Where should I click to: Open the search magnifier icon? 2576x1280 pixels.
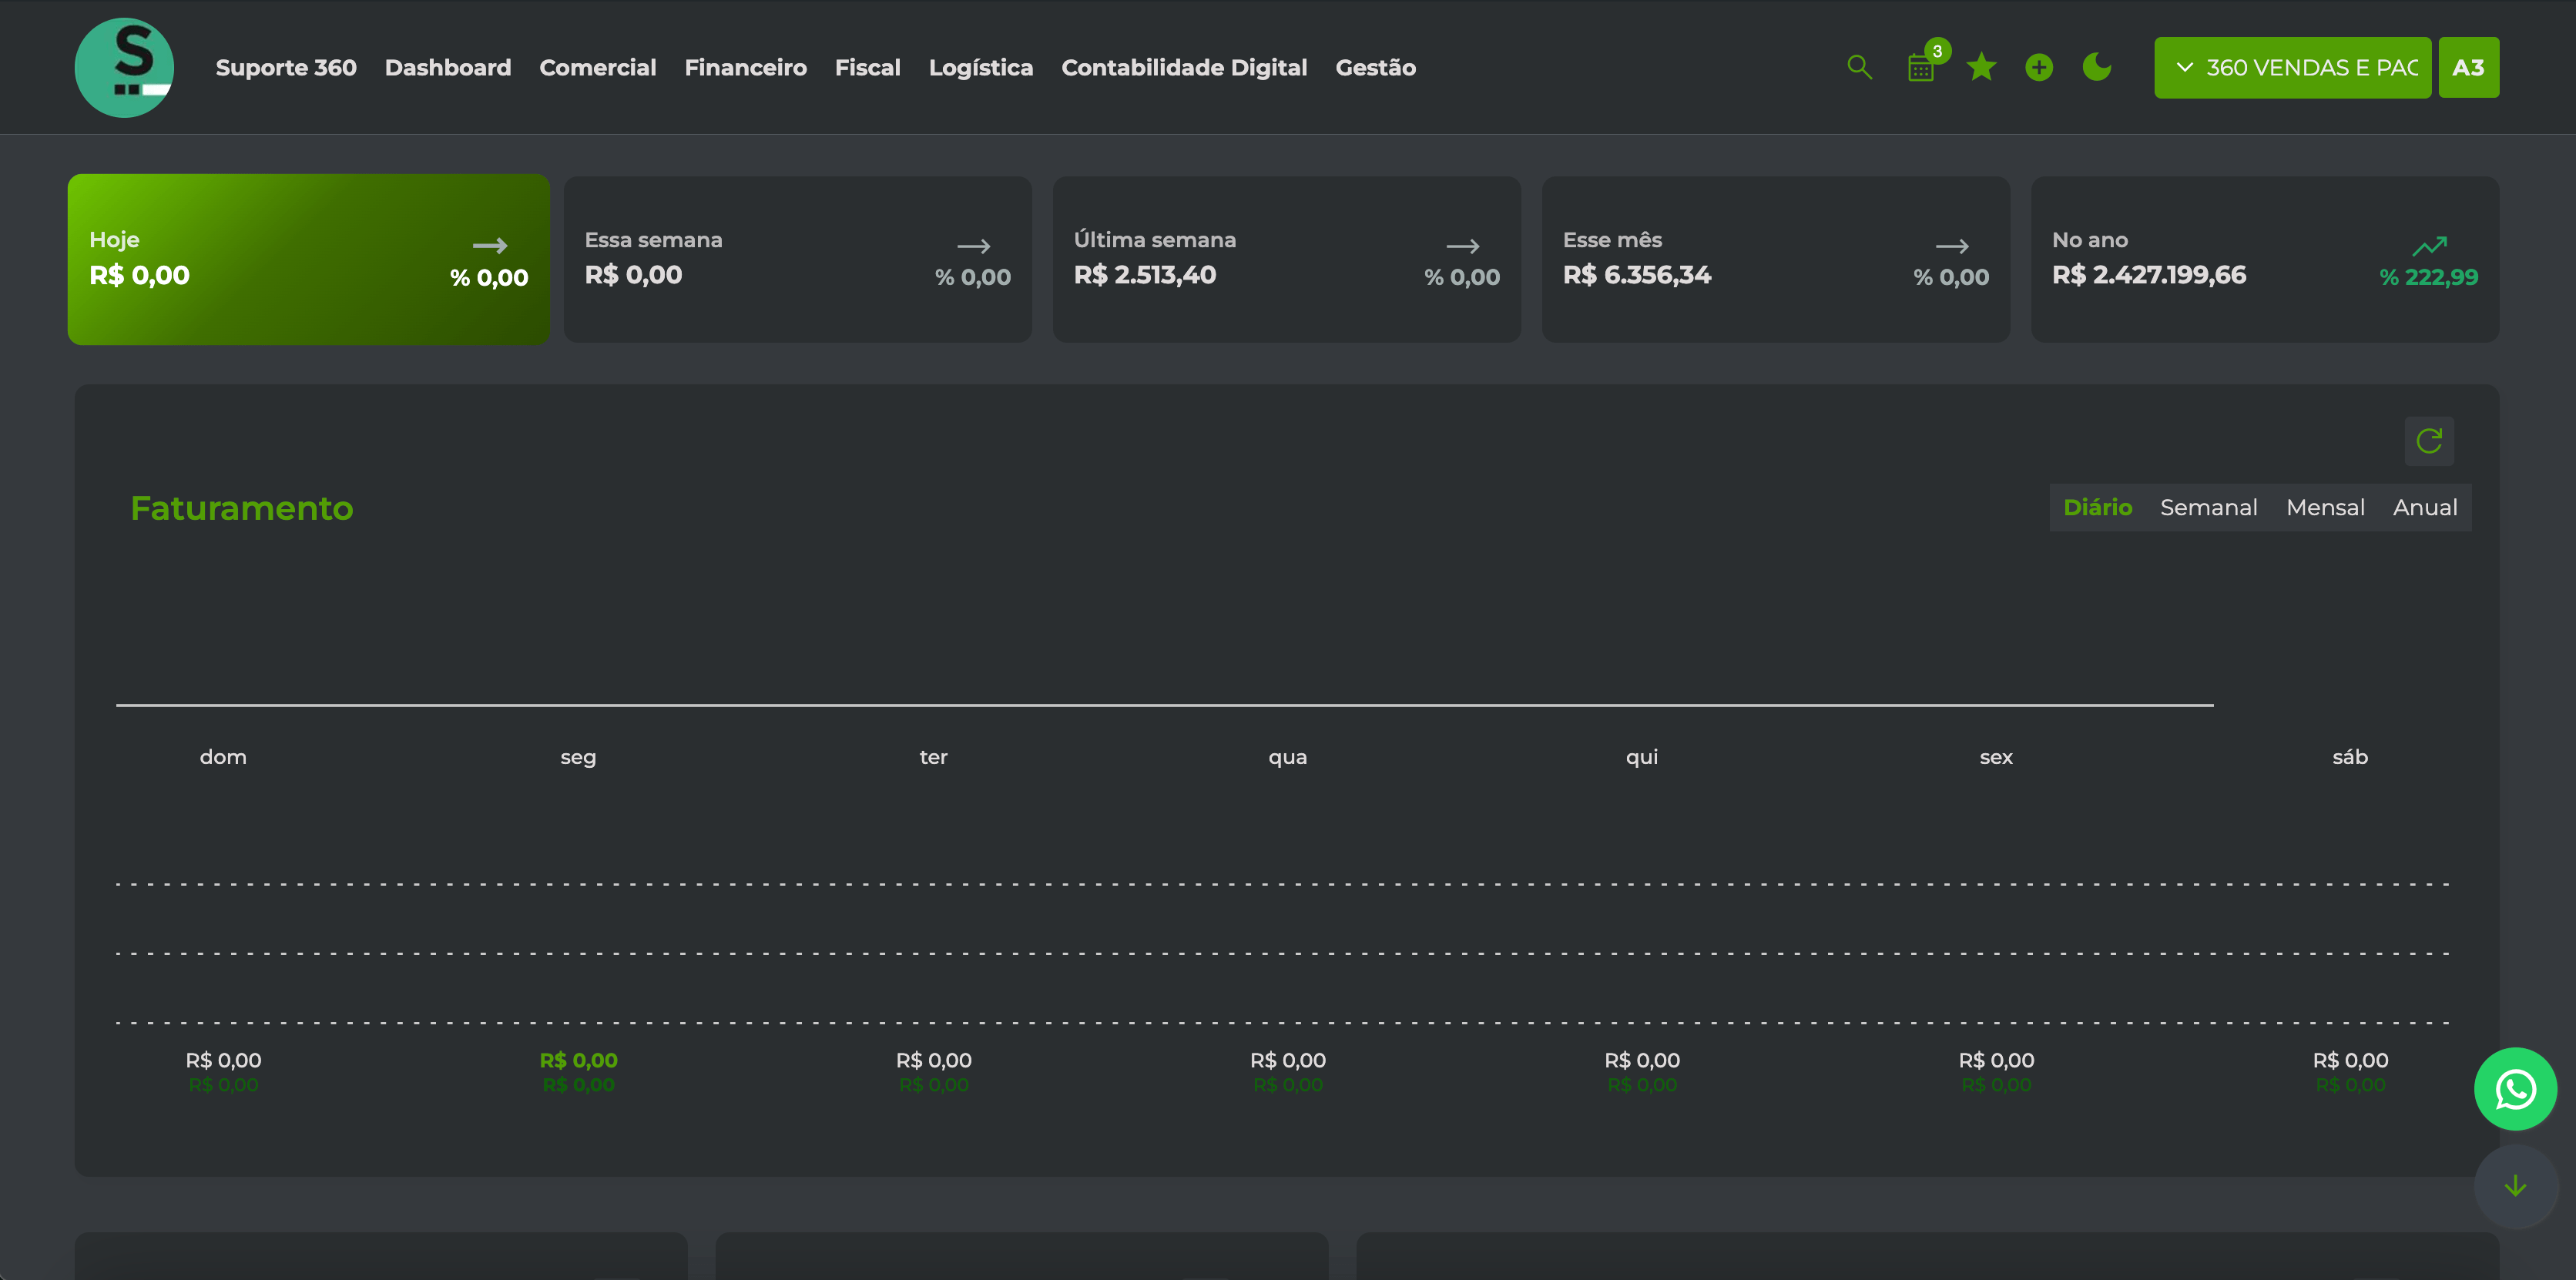coord(1859,67)
